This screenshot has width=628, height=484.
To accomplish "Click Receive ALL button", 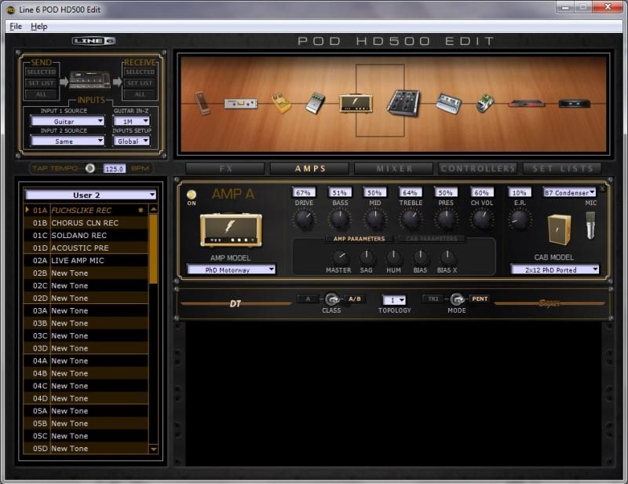I will click(x=140, y=94).
